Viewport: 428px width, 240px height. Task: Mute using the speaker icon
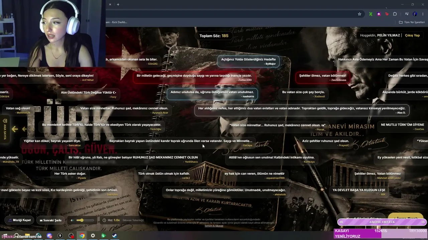point(72,220)
